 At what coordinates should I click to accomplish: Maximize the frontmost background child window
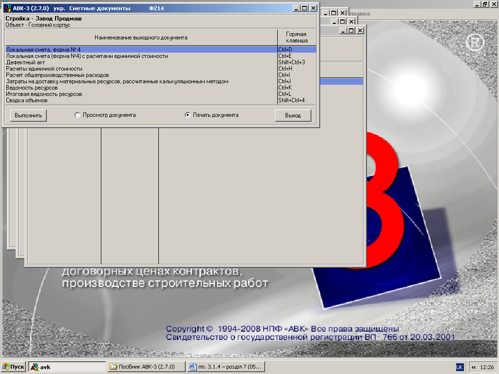[x=351, y=31]
